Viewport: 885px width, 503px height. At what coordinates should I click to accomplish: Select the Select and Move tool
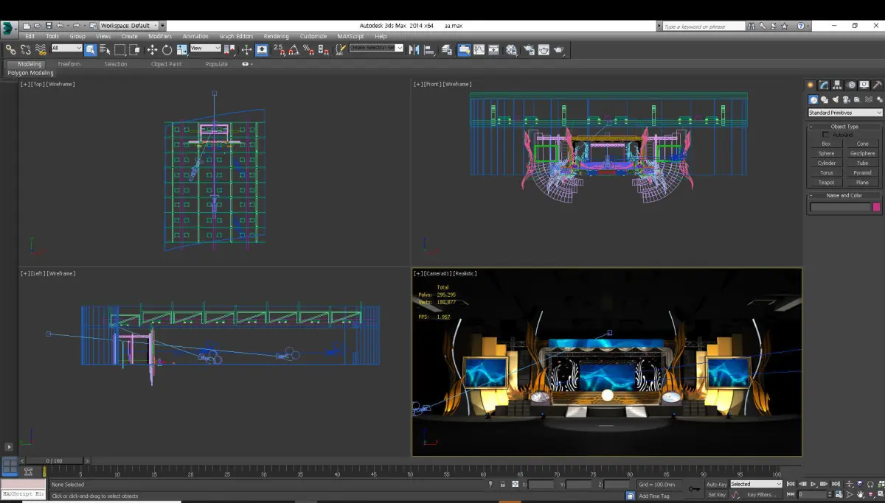(x=152, y=50)
